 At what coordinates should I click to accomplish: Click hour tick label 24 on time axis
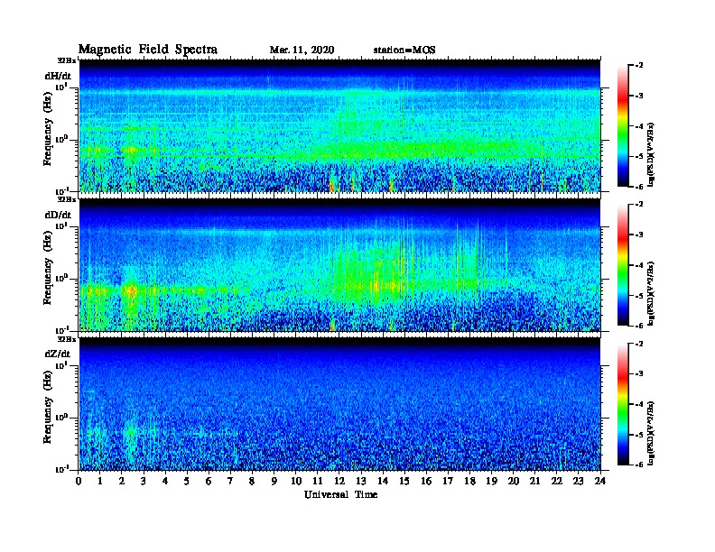click(x=600, y=481)
